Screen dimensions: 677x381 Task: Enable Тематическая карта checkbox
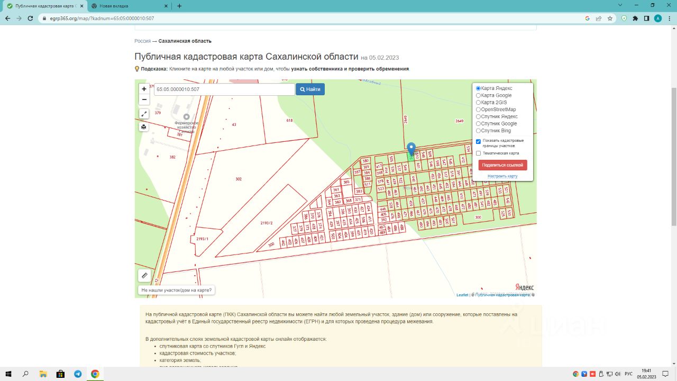point(479,153)
